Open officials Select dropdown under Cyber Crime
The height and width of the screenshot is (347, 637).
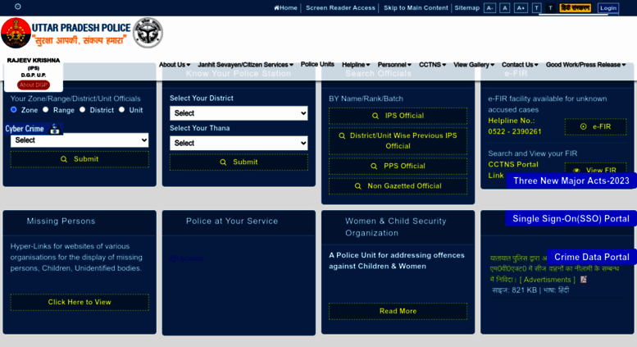pyautogui.click(x=80, y=140)
